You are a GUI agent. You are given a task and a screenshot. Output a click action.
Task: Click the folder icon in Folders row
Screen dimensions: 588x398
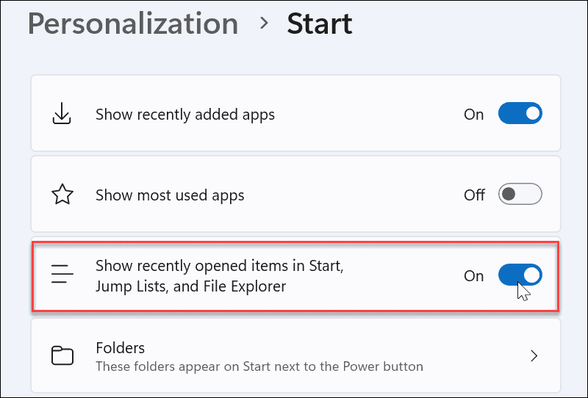(x=62, y=356)
